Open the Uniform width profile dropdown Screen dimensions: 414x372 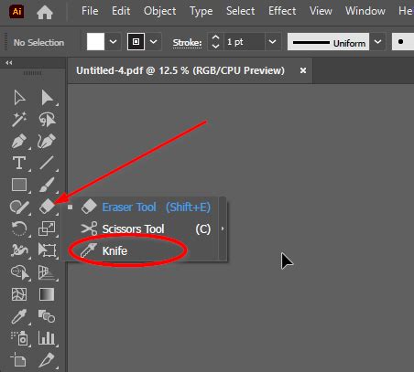[x=328, y=42]
